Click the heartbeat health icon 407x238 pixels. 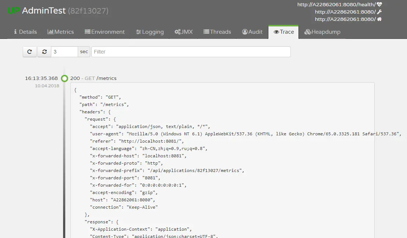(379, 4)
